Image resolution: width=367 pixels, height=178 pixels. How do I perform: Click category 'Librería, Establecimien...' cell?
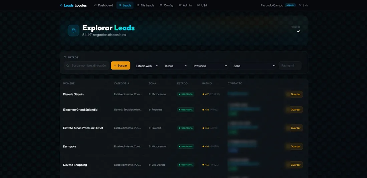[128, 110]
